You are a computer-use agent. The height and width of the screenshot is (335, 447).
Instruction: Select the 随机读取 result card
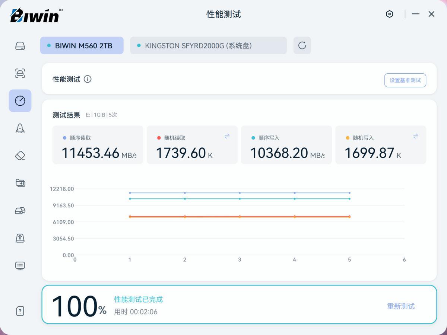tap(192, 145)
